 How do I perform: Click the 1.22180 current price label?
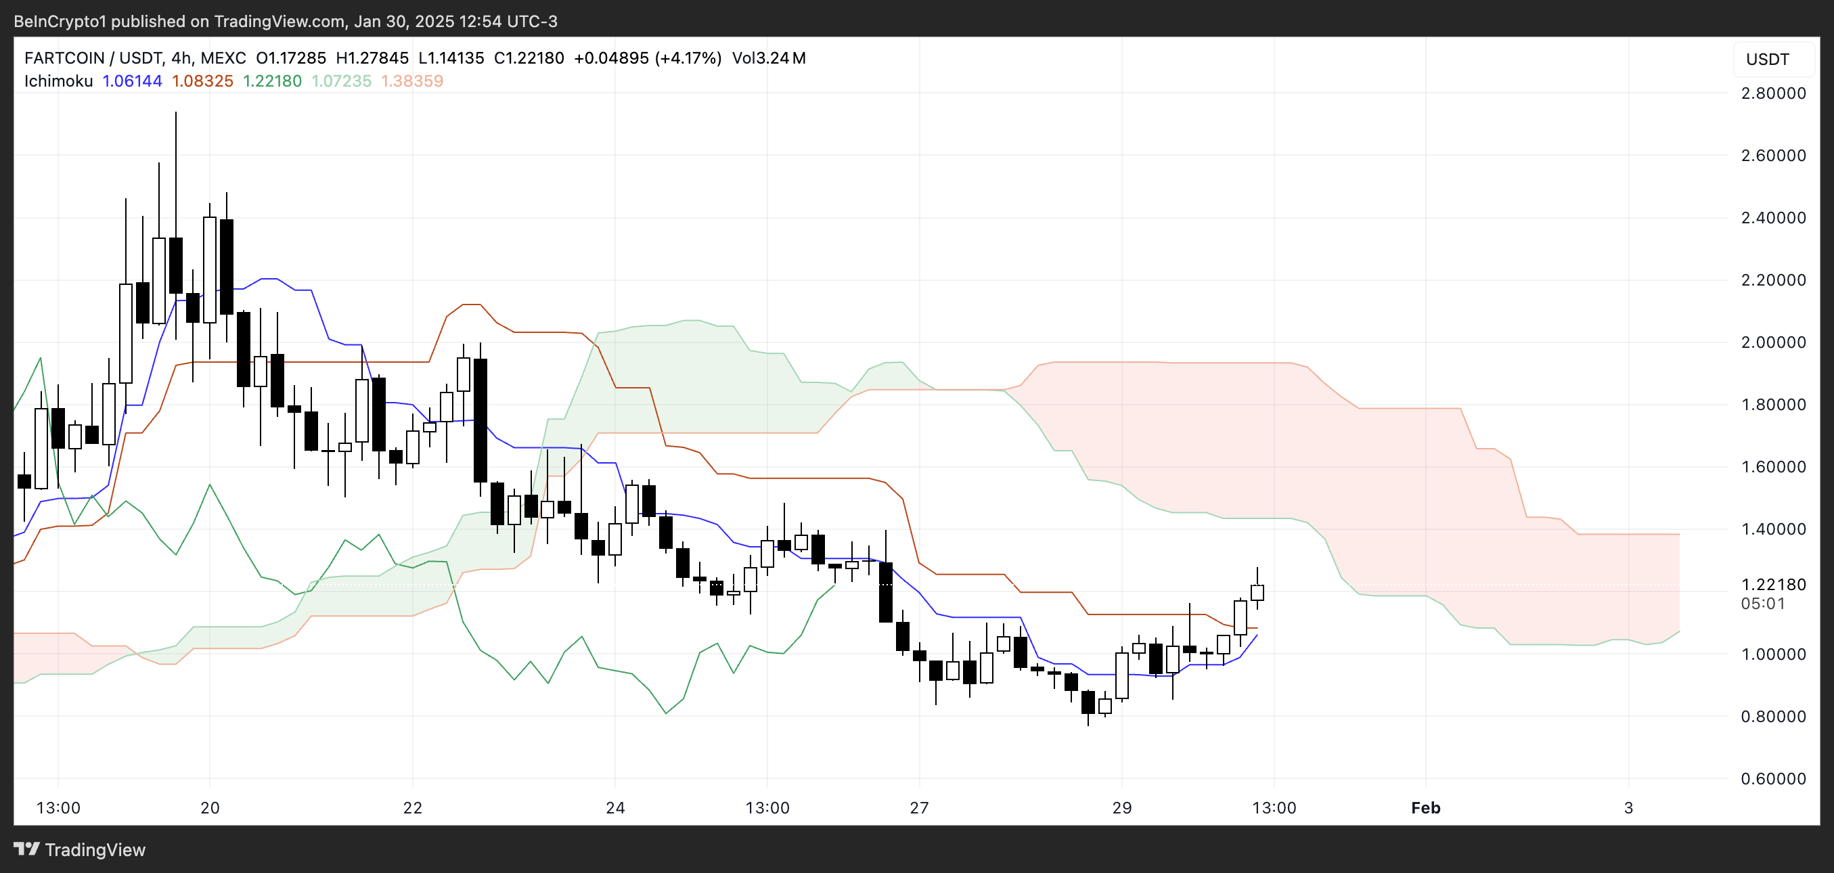(x=1773, y=585)
